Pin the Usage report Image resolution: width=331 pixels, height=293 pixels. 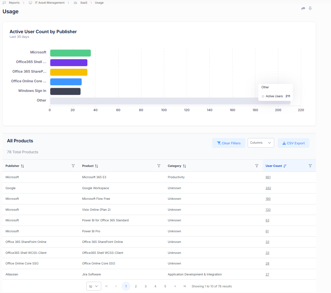[310, 8]
